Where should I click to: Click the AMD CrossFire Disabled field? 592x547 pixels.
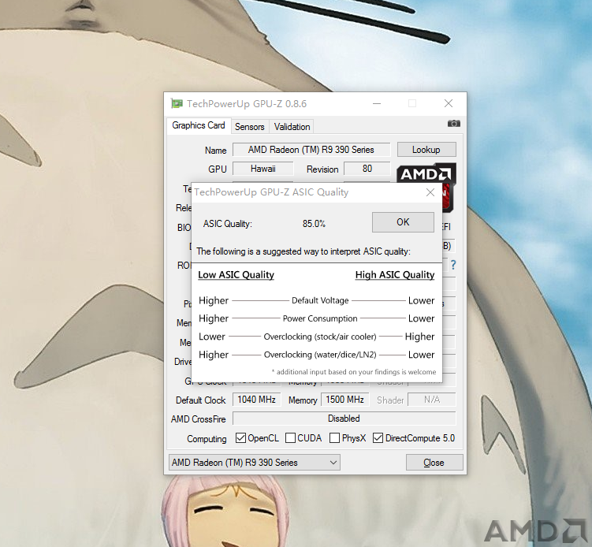344,419
